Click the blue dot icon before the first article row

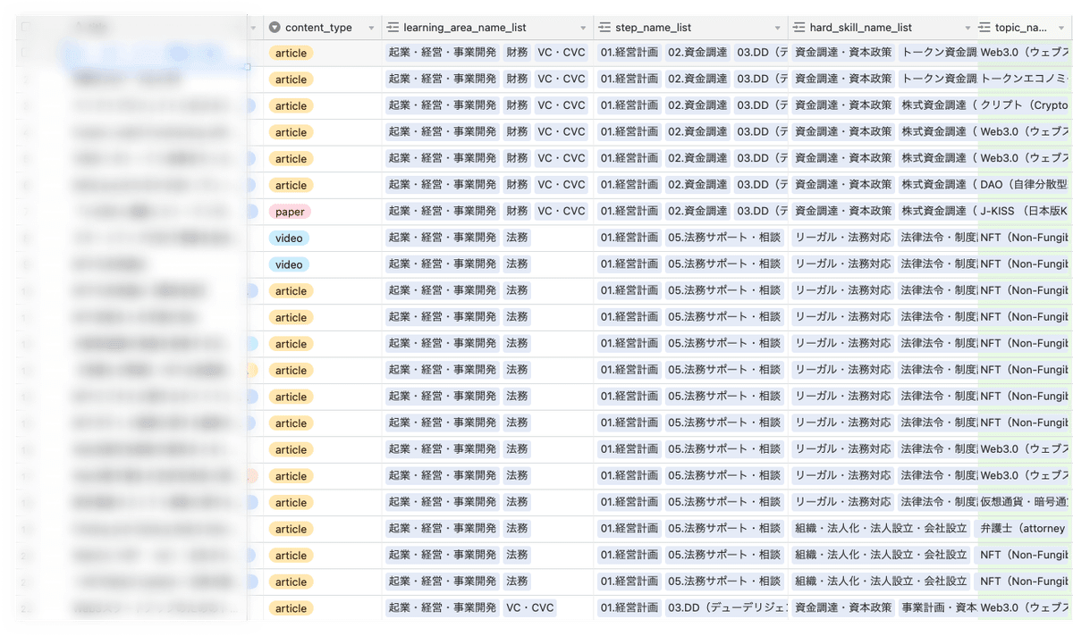(251, 105)
